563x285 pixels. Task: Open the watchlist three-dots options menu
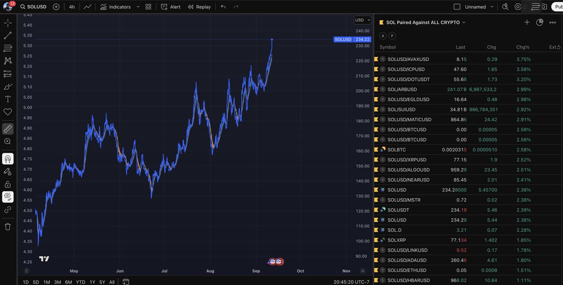tap(552, 22)
